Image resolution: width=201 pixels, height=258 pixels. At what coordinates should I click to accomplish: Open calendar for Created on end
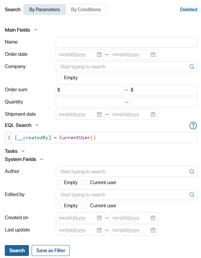[x=153, y=218]
